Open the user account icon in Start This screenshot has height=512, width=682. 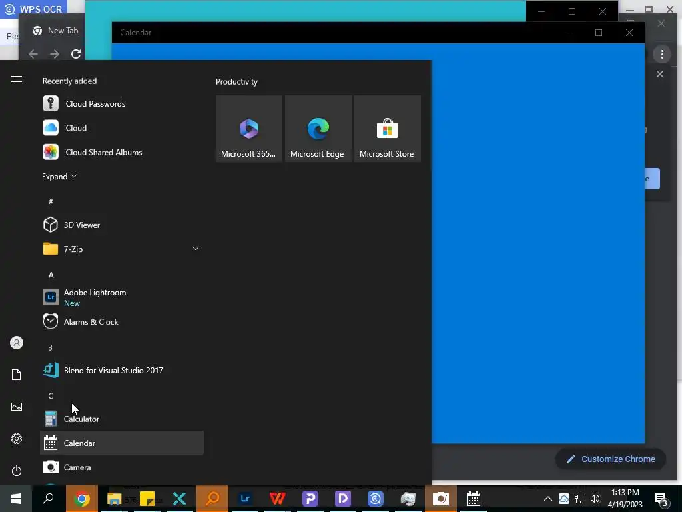[17, 343]
